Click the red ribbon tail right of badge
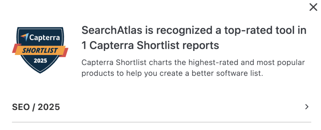The image size is (321, 130). 66,52
